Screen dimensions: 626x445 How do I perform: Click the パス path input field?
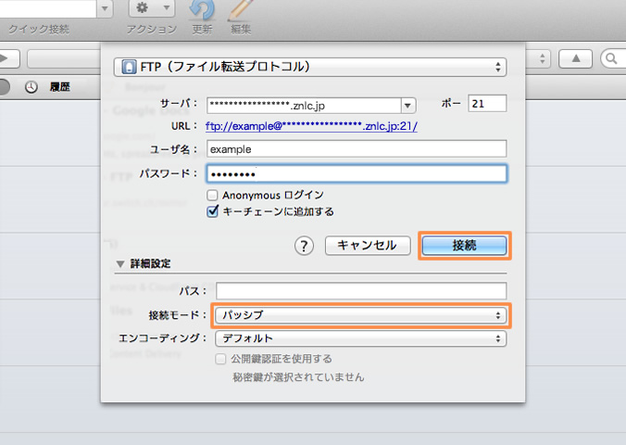coord(361,291)
